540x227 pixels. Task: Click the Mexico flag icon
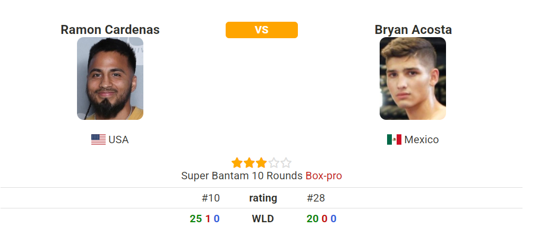point(394,139)
